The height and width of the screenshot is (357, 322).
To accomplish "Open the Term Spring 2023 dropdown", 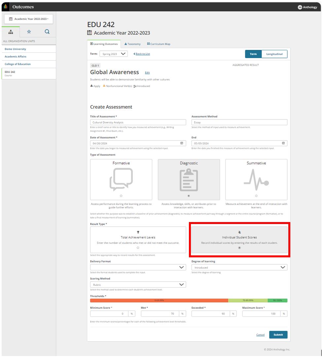I will (114, 54).
